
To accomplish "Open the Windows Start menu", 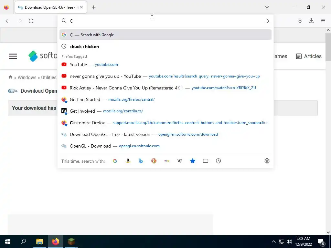I will pos(8,242).
